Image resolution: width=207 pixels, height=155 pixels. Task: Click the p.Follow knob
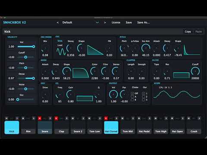point(135,48)
